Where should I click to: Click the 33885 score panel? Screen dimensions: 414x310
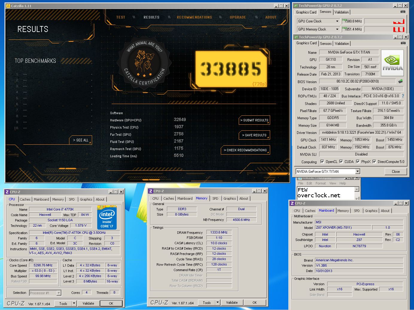point(231,69)
